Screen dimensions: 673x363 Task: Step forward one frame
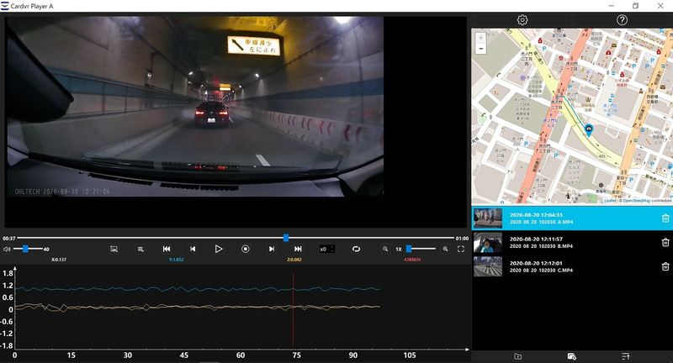[x=271, y=249]
